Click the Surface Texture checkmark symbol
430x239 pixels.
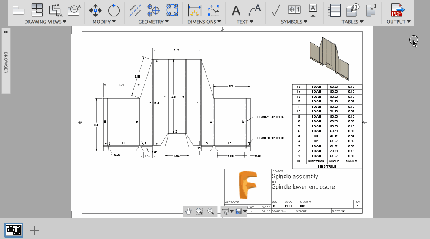275,9
